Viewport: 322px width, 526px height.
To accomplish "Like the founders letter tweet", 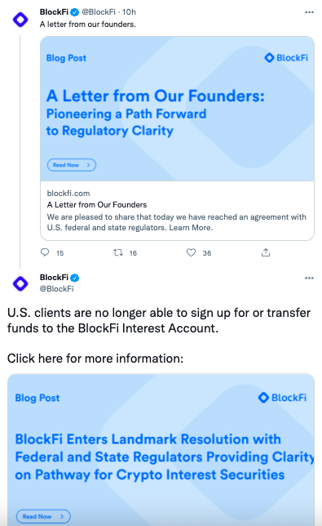I will pyautogui.click(x=191, y=252).
